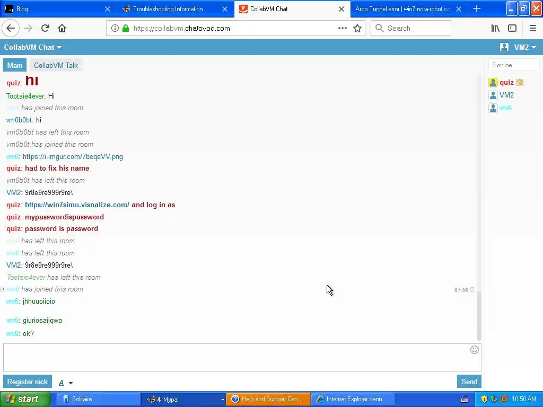543x407 pixels.
Task: Select the CollabVM Chat browser tab
Action: click(292, 9)
